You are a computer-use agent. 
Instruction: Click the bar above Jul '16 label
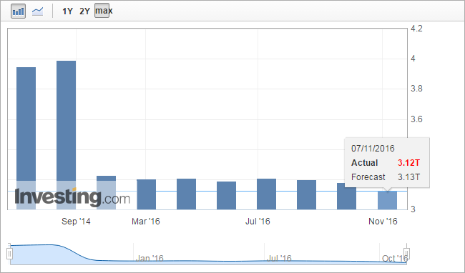click(266, 194)
